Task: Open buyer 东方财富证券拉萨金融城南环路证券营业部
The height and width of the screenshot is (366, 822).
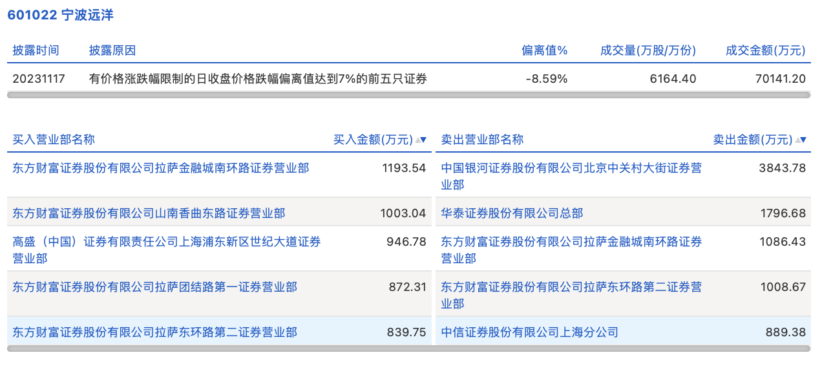Action: coord(161,168)
